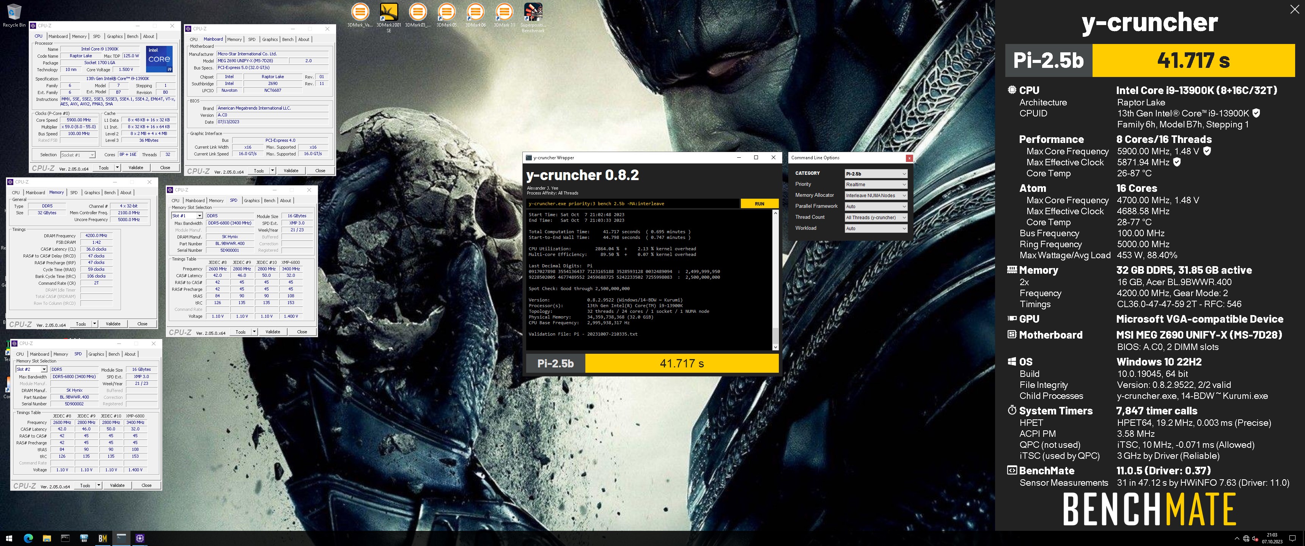
Task: Open the 3DMark05 desktop shortcut
Action: coord(446,15)
